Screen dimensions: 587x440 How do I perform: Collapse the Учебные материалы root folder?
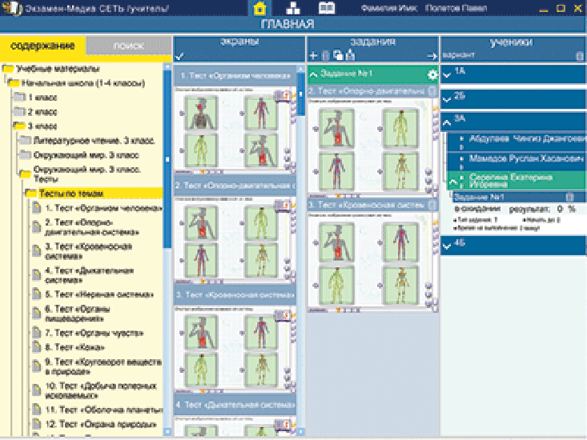pyautogui.click(x=8, y=69)
